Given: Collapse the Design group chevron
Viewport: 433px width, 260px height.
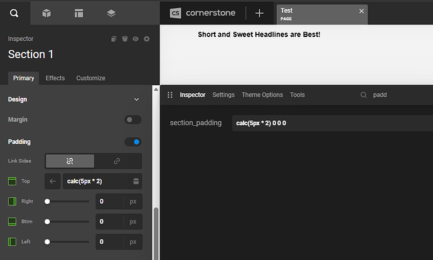Looking at the screenshot, I should (x=136, y=99).
